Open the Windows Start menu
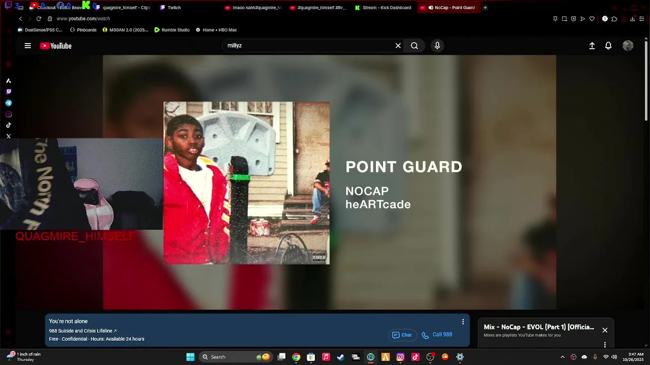 pyautogui.click(x=190, y=357)
